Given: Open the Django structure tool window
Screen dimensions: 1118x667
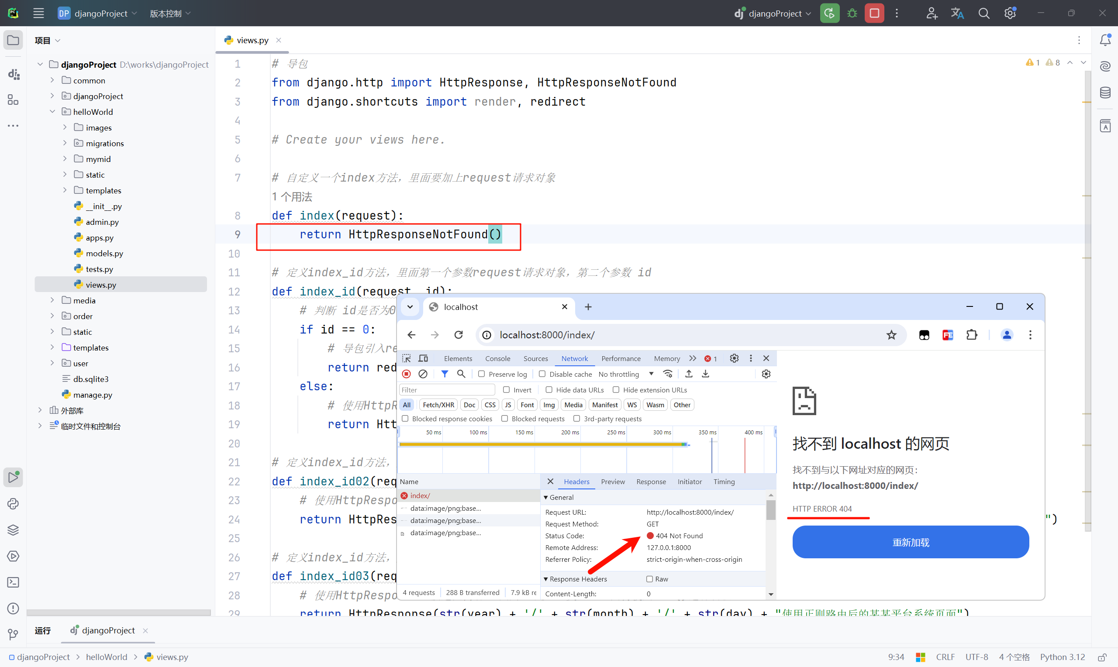Looking at the screenshot, I should click(x=13, y=74).
